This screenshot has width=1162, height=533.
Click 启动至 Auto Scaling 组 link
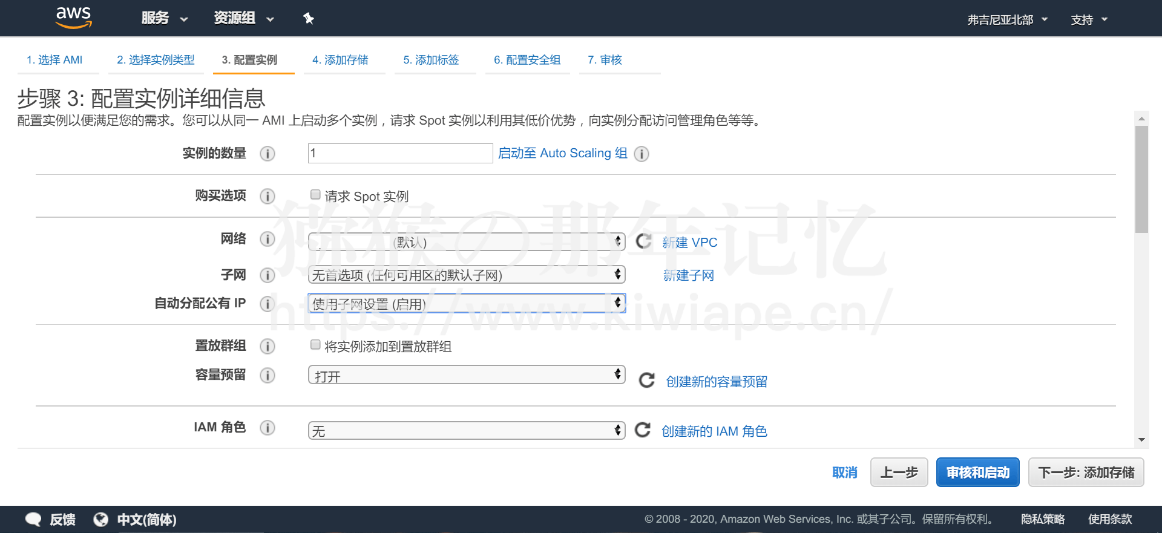[x=562, y=153]
